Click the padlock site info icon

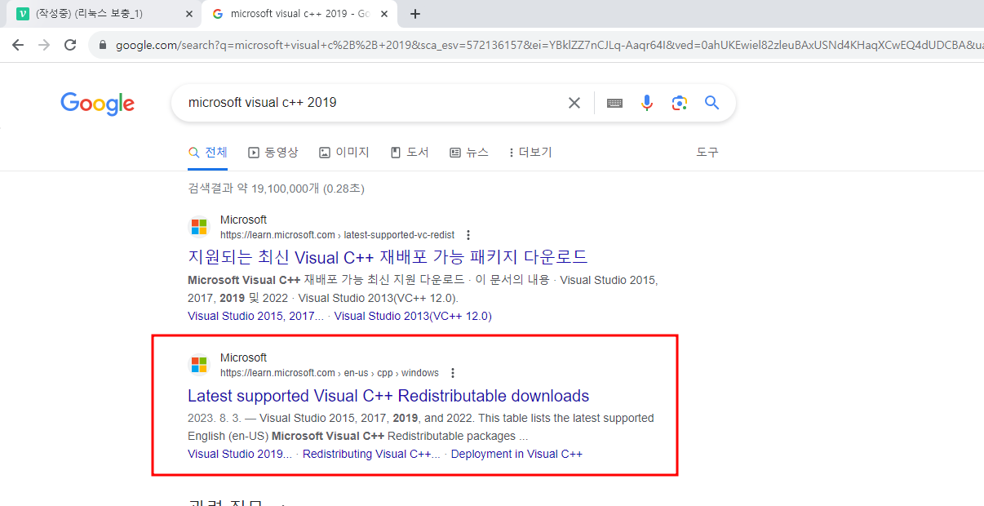[x=103, y=45]
